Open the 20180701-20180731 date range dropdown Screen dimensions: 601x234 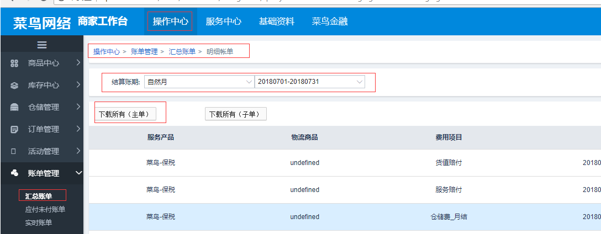pyautogui.click(x=310, y=82)
